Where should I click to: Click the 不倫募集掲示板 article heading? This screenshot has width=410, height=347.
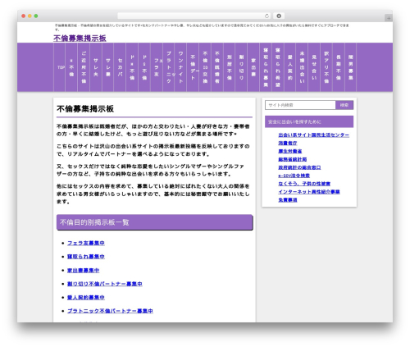pyautogui.click(x=85, y=109)
